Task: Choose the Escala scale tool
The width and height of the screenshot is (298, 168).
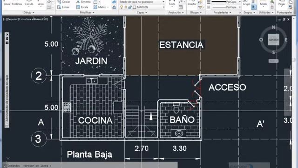Action: point(82,7)
